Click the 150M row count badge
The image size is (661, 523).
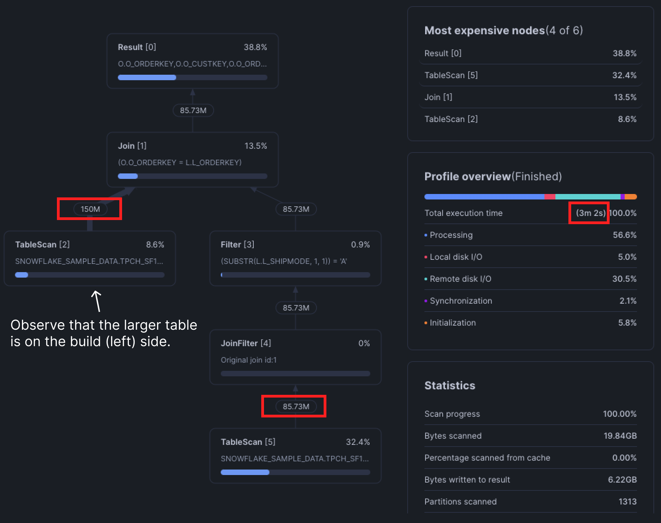pyautogui.click(x=90, y=209)
